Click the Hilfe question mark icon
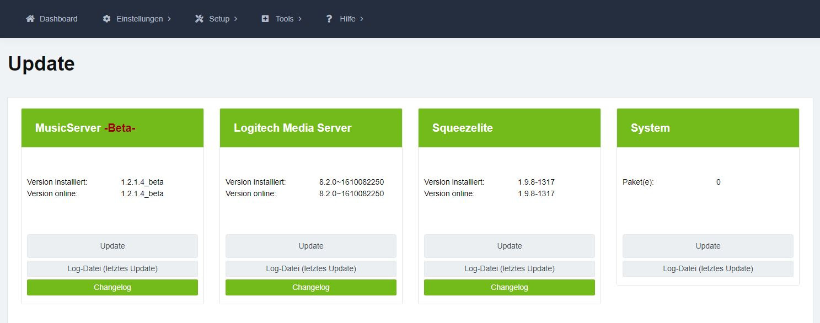This screenshot has height=323, width=820. [x=329, y=19]
